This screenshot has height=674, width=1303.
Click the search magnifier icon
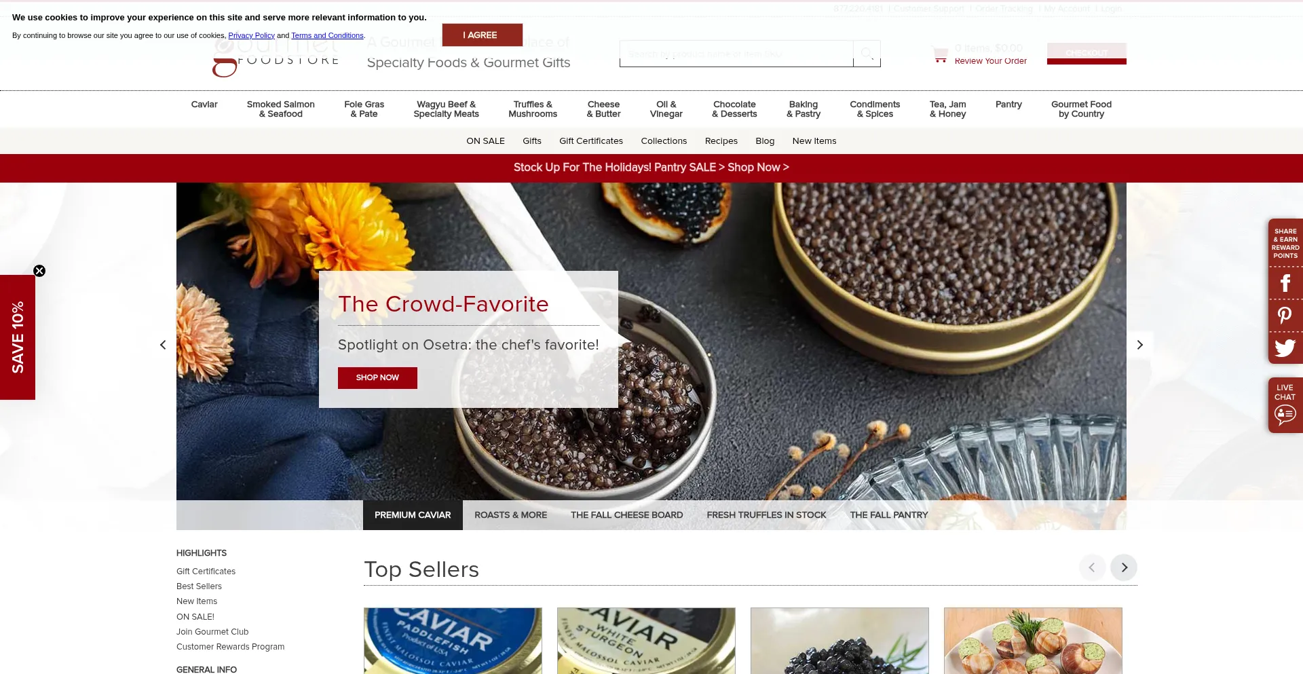867,54
